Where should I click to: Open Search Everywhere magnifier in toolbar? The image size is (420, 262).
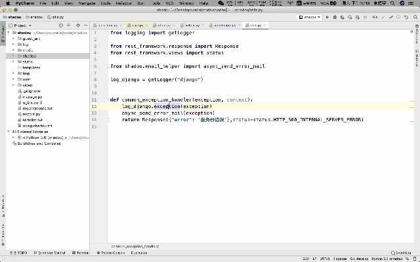pyautogui.click(x=415, y=17)
